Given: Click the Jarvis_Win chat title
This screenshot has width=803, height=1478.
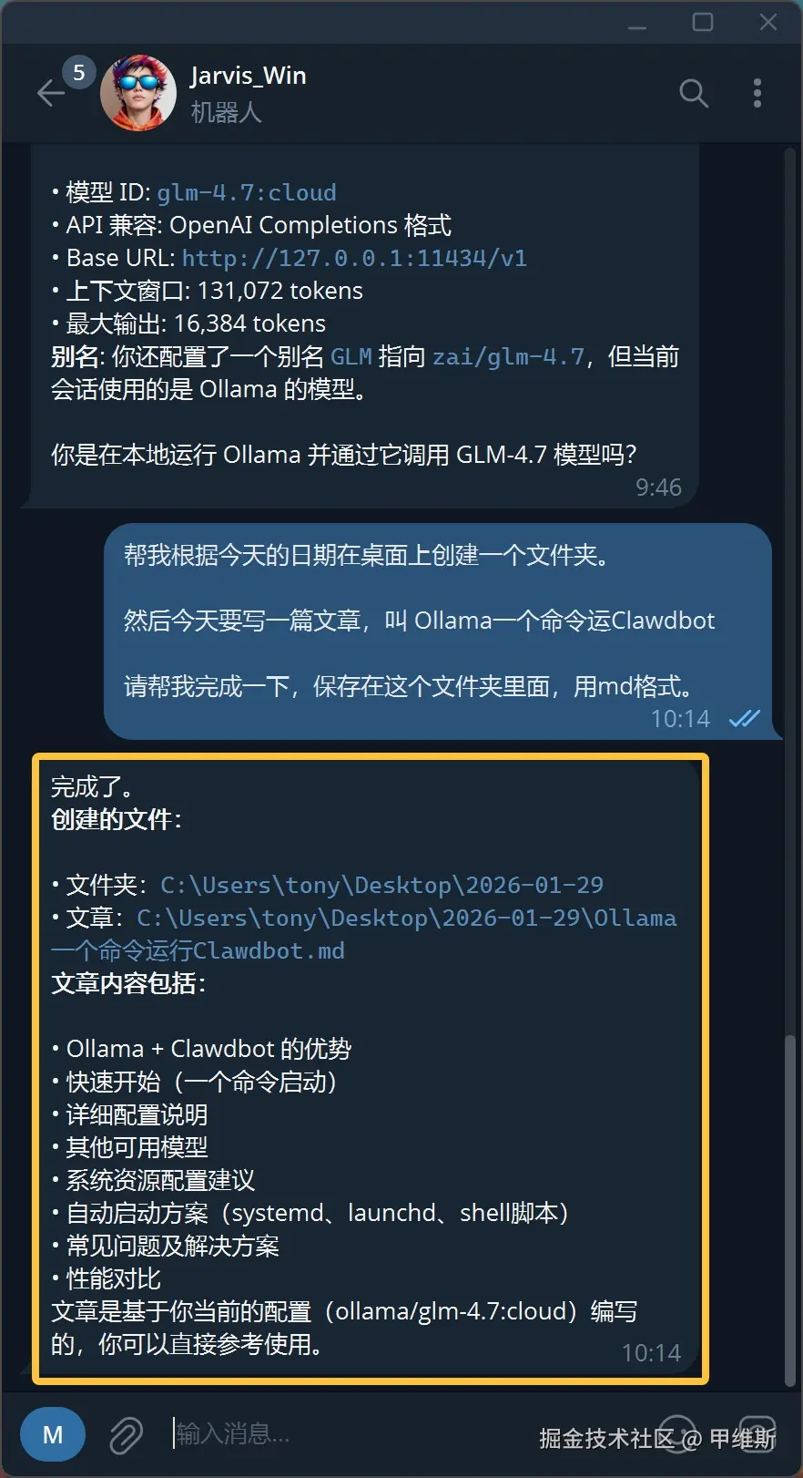Looking at the screenshot, I should 248,76.
